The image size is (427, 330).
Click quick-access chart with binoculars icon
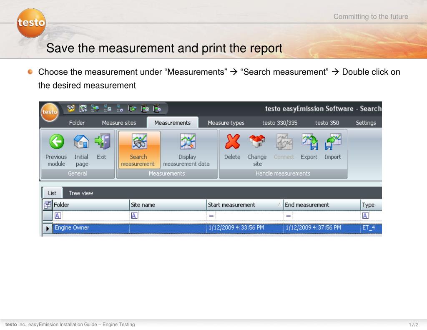[83, 109]
